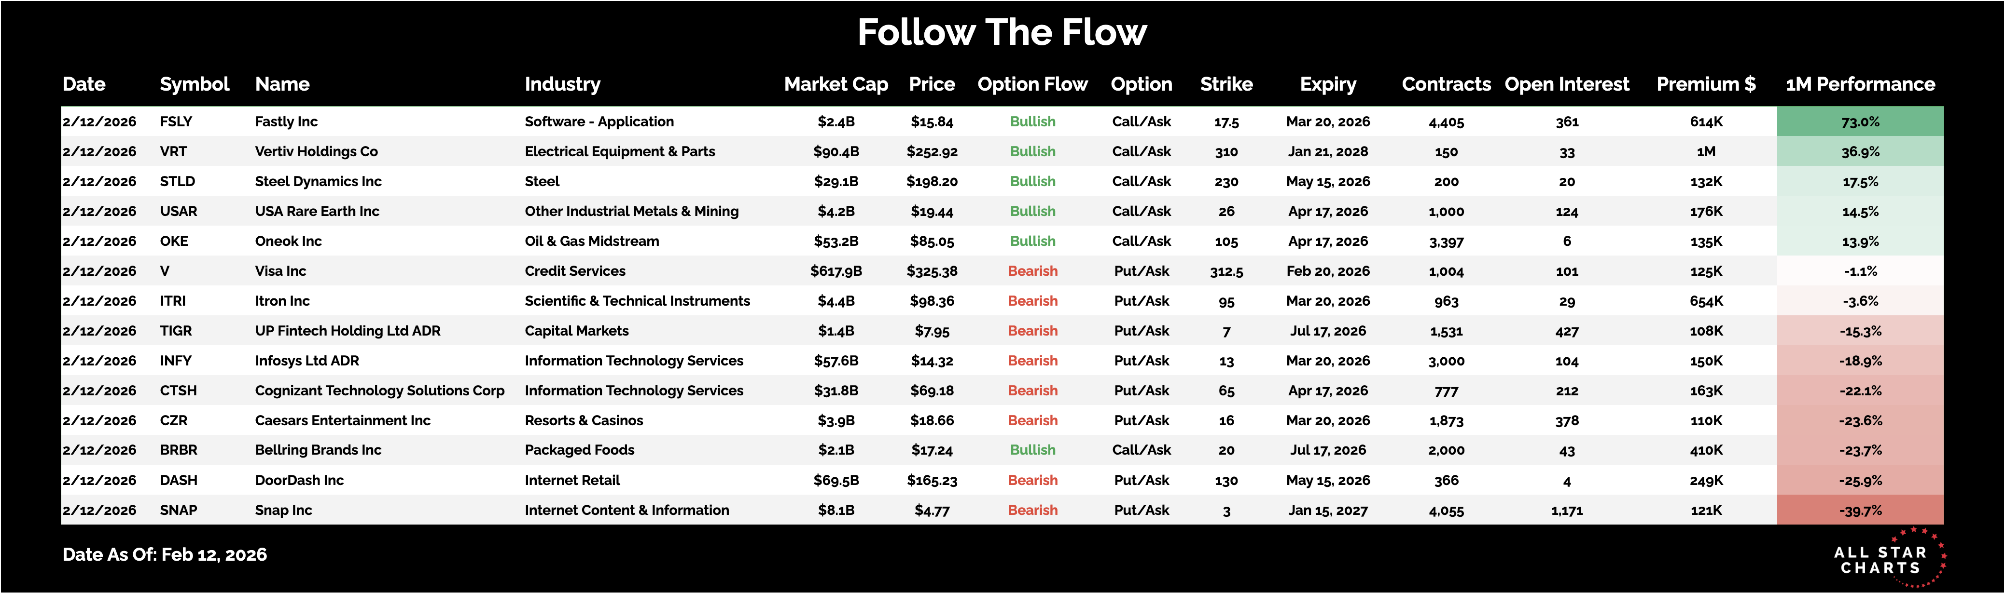2005x593 pixels.
Task: Click the Symbol column header
Action: coord(194,84)
